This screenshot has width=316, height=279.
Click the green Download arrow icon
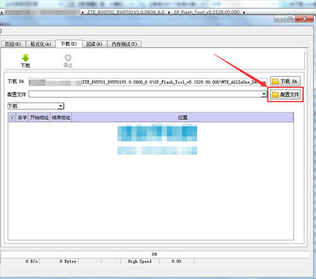coord(25,58)
